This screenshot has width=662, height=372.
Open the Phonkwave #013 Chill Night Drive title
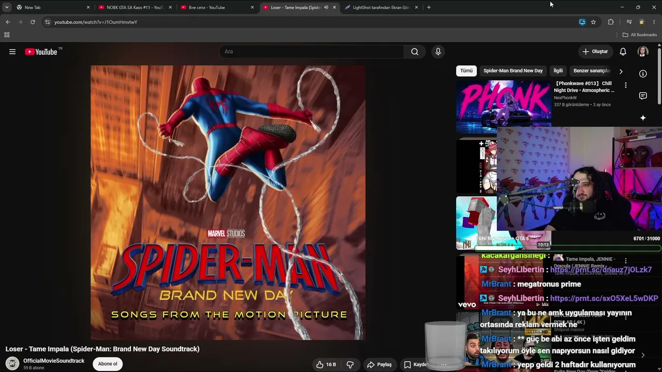click(x=585, y=87)
